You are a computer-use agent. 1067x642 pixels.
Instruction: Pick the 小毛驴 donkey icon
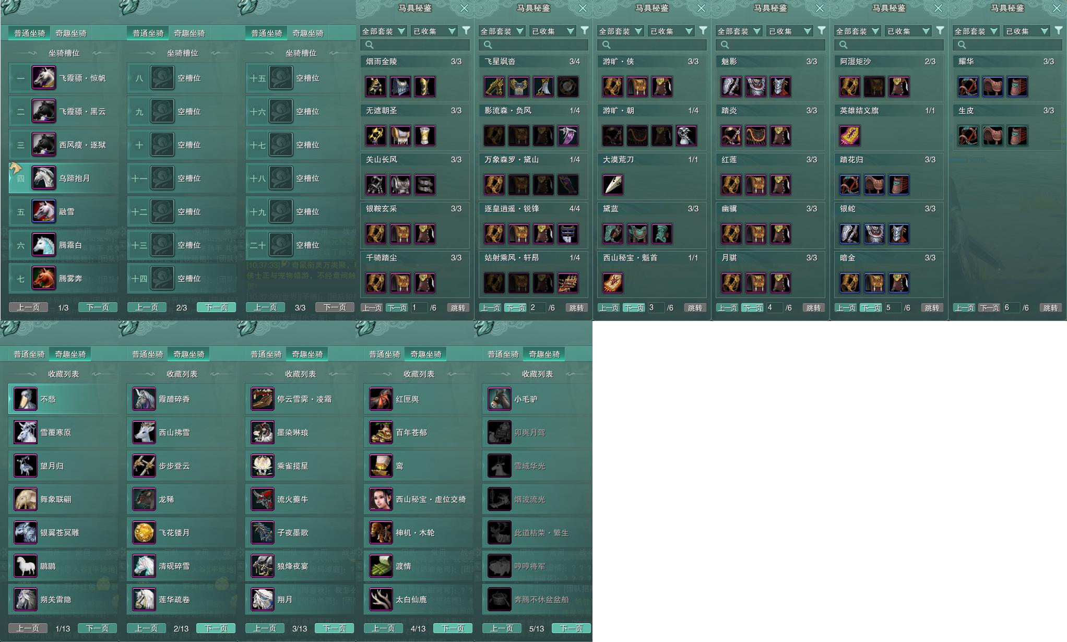500,399
